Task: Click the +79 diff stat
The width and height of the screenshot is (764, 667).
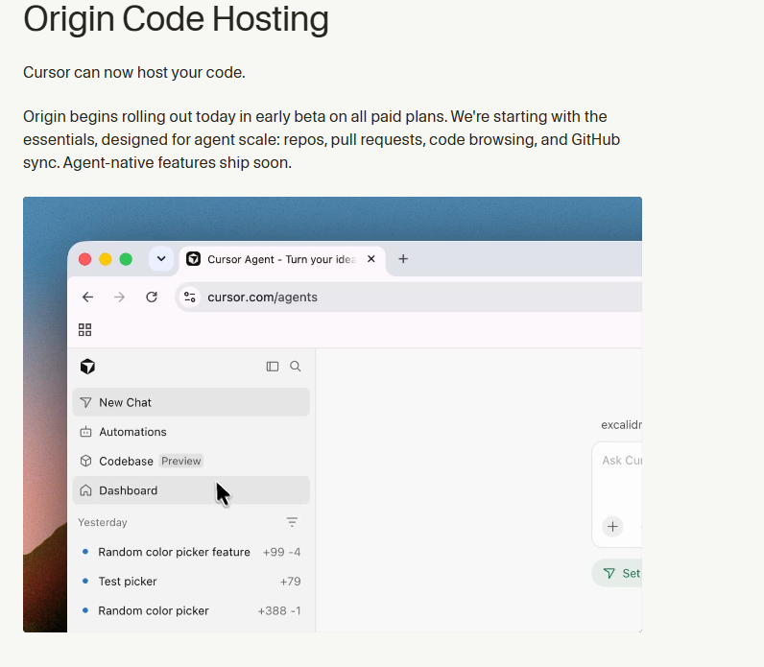Action: pos(291,582)
